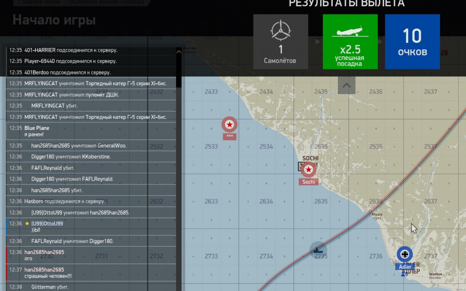Select the line 'FAFLReynald убит.'
The height and width of the screenshot is (291, 466).
coord(91,168)
